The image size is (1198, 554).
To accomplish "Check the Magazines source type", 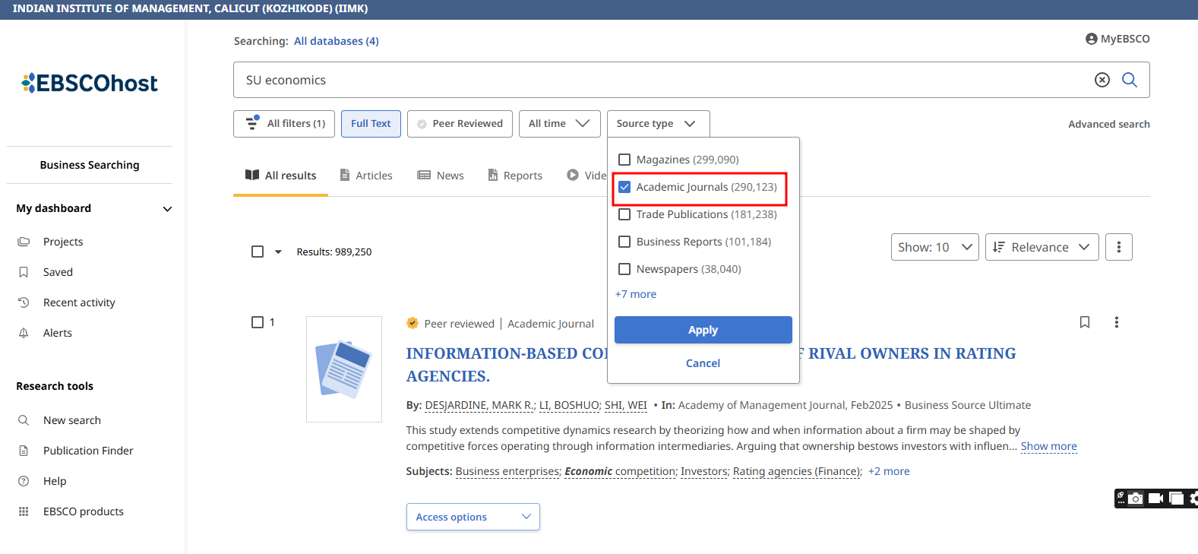I will (x=624, y=160).
